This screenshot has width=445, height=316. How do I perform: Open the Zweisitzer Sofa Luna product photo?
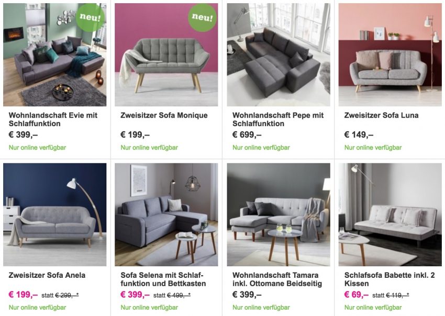click(390, 55)
